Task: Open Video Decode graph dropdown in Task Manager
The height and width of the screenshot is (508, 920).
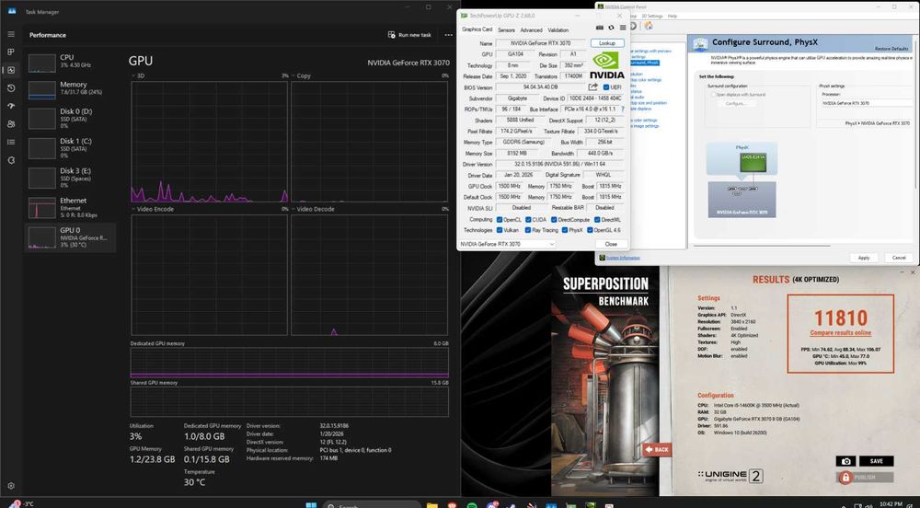Action: pos(313,209)
